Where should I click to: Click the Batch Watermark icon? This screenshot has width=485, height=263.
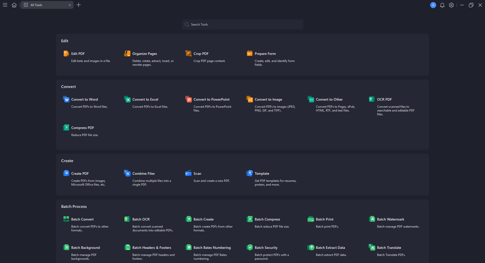(x=372, y=219)
